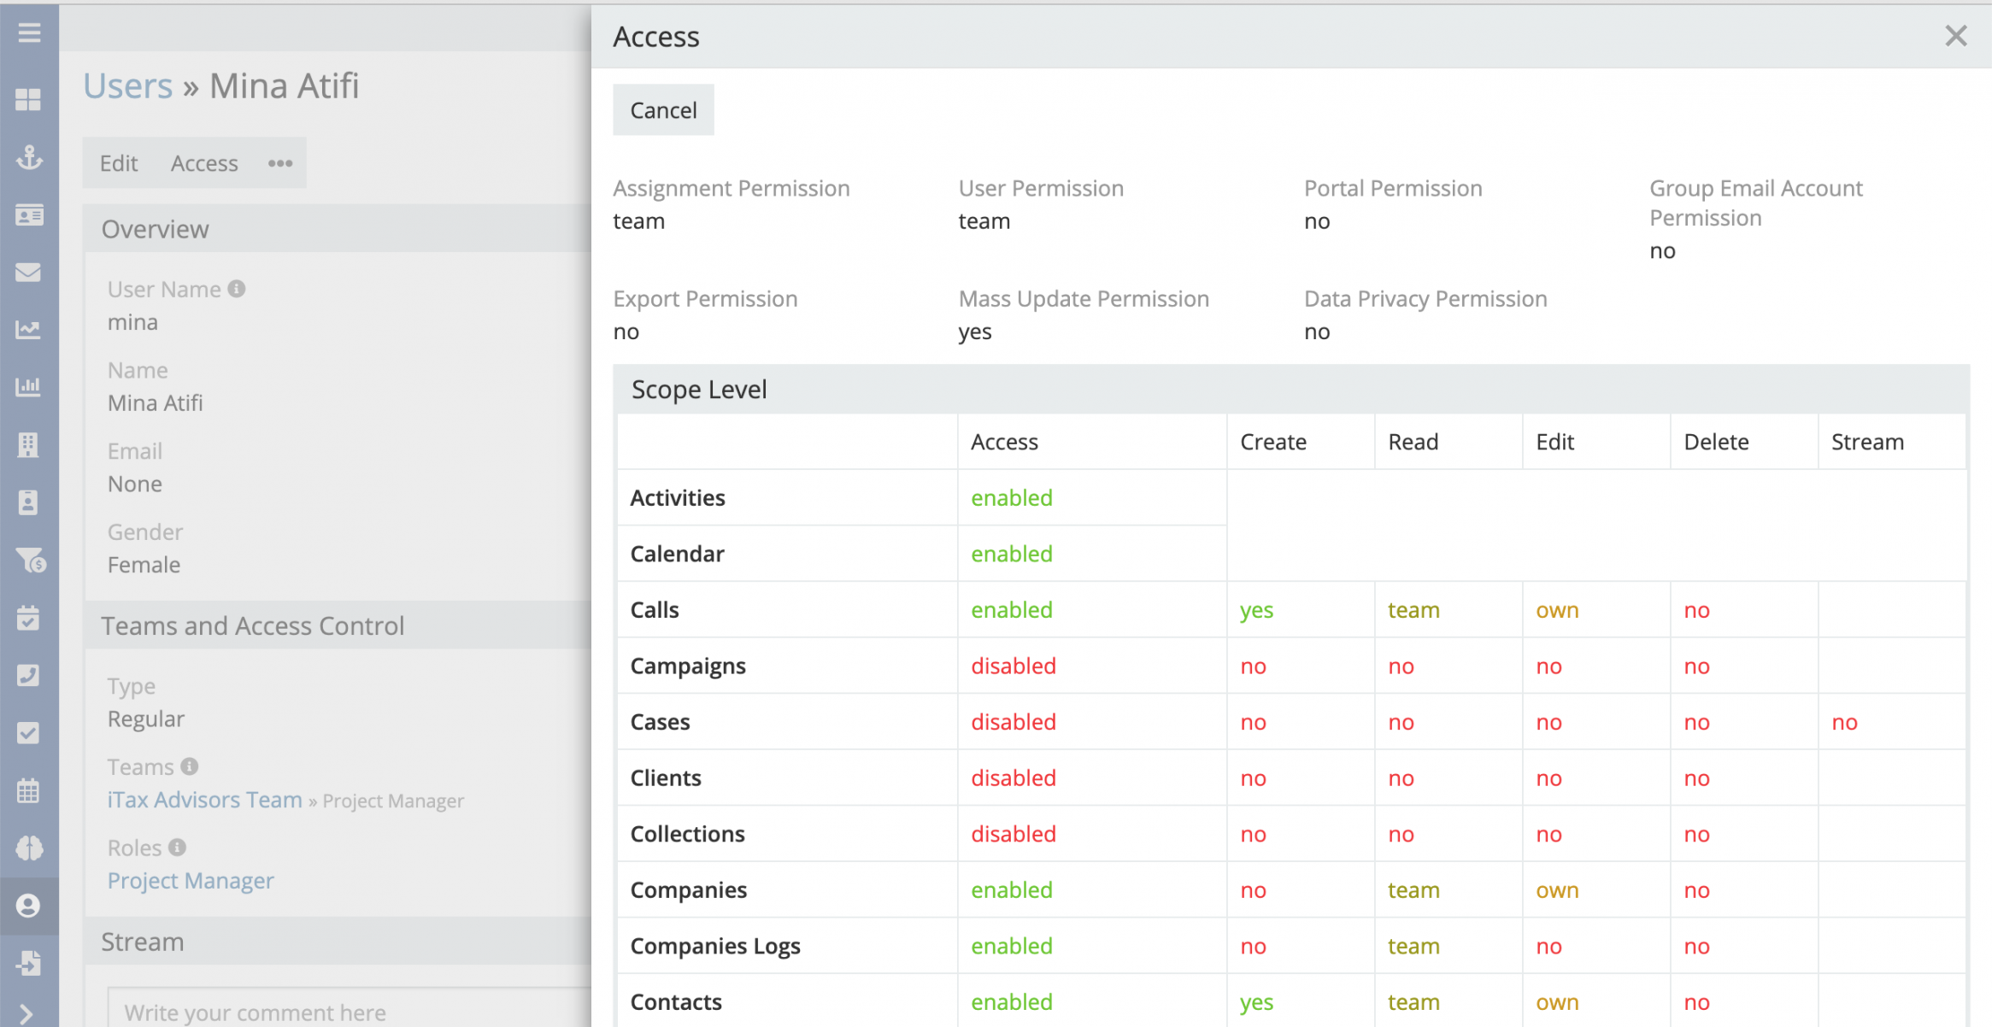Click the Users breadcrumb link
Viewport: 1992px width, 1027px height.
pos(128,86)
